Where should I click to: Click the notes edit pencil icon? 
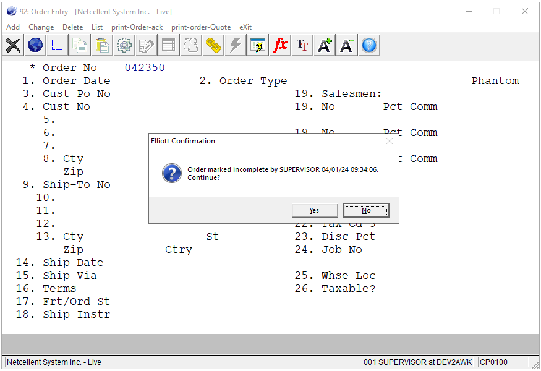pos(147,45)
